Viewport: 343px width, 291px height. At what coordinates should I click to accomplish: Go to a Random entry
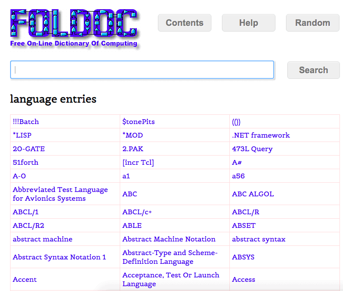[x=312, y=23]
